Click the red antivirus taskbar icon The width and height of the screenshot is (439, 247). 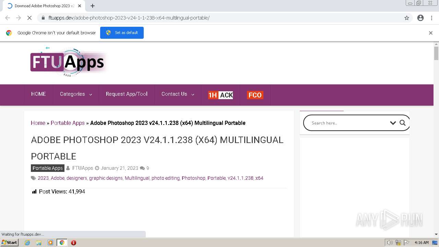[x=73, y=243]
